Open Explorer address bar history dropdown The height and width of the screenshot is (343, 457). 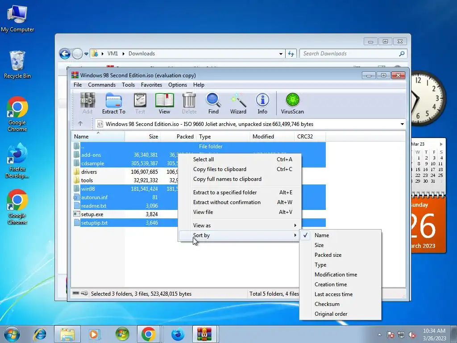tap(281, 54)
